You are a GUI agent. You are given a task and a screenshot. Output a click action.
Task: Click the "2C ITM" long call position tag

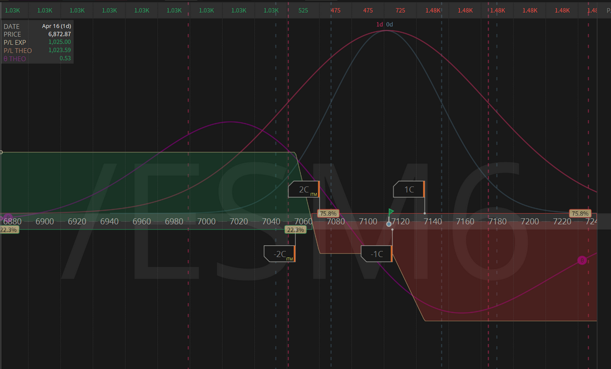303,189
